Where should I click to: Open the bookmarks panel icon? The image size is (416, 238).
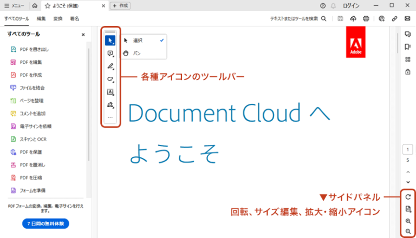coord(408,47)
